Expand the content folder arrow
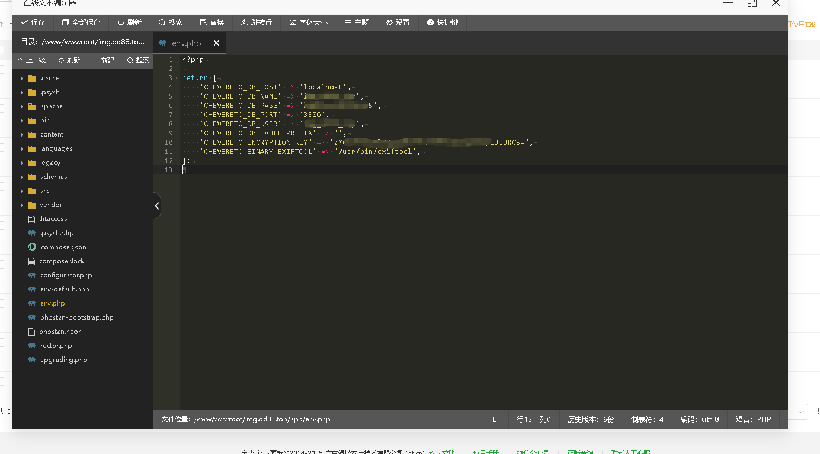The height and width of the screenshot is (454, 820). tap(22, 134)
